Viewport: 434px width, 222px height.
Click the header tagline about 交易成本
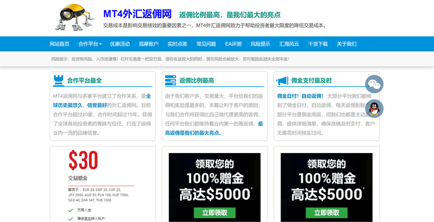point(215,26)
